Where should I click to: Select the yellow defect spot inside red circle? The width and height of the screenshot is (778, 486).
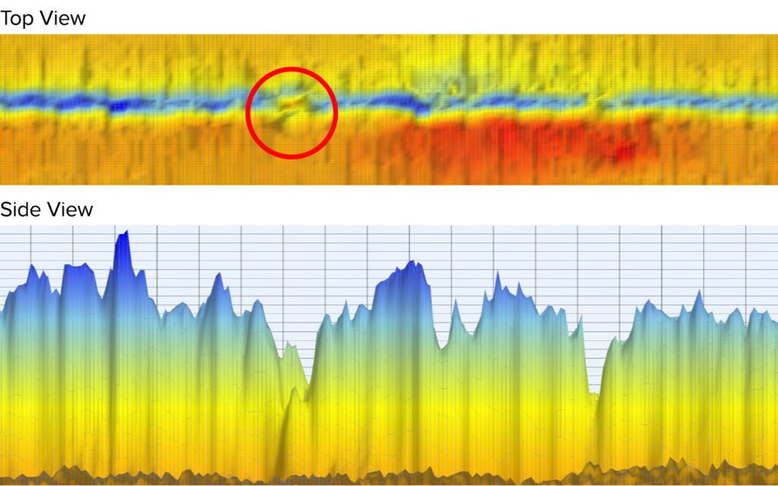[291, 102]
